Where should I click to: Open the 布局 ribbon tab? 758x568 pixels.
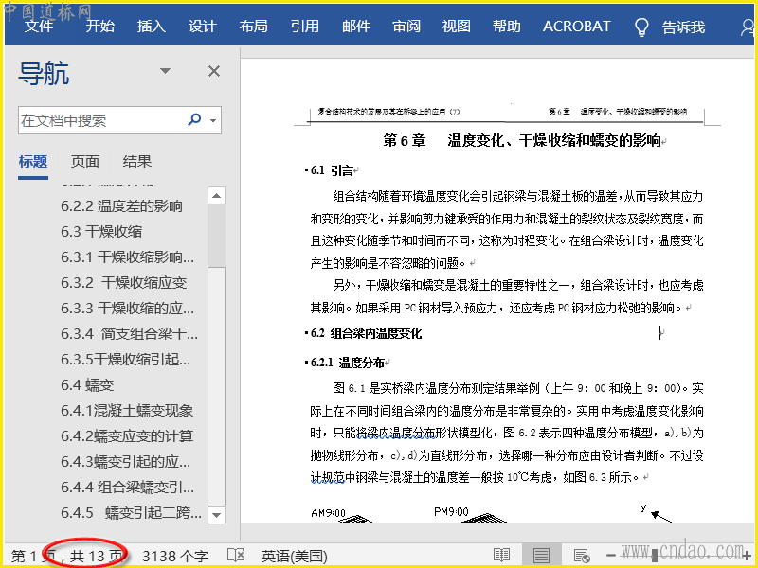point(254,27)
